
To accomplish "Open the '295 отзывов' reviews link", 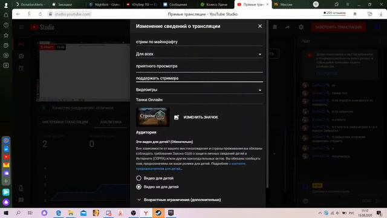I will pos(334,13).
